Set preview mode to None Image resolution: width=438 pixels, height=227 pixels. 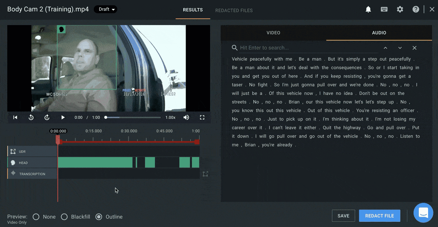36,217
